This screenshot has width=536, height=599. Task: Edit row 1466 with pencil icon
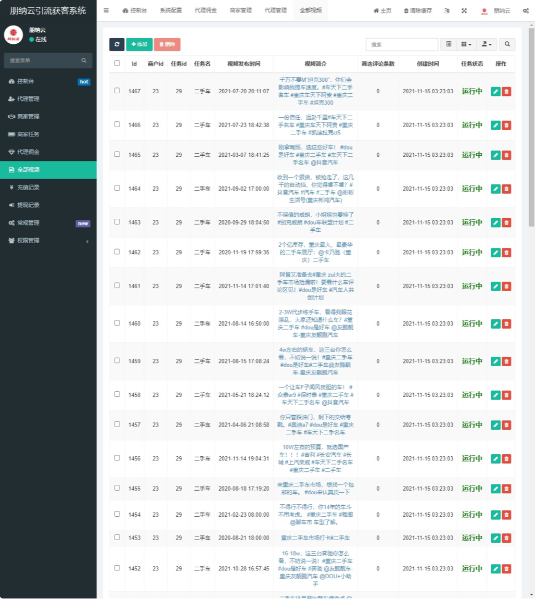495,125
